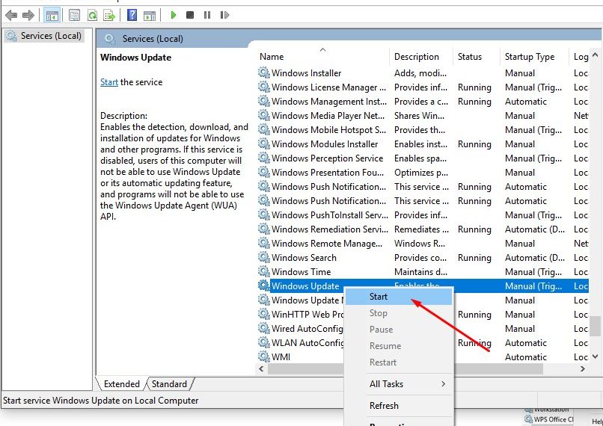The width and height of the screenshot is (603, 426).
Task: Select the Windows Remediation Service row
Action: (x=422, y=229)
